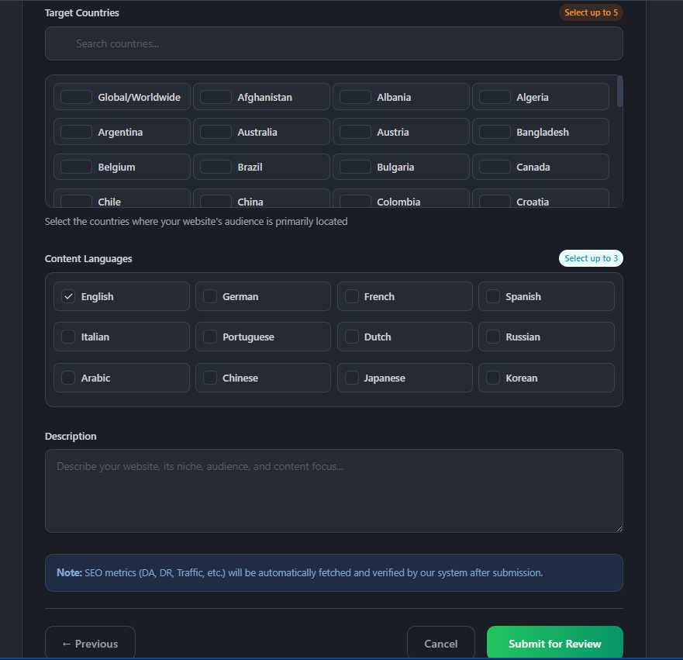Select Australia in target countries
This screenshot has height=660, width=683.
pos(215,131)
